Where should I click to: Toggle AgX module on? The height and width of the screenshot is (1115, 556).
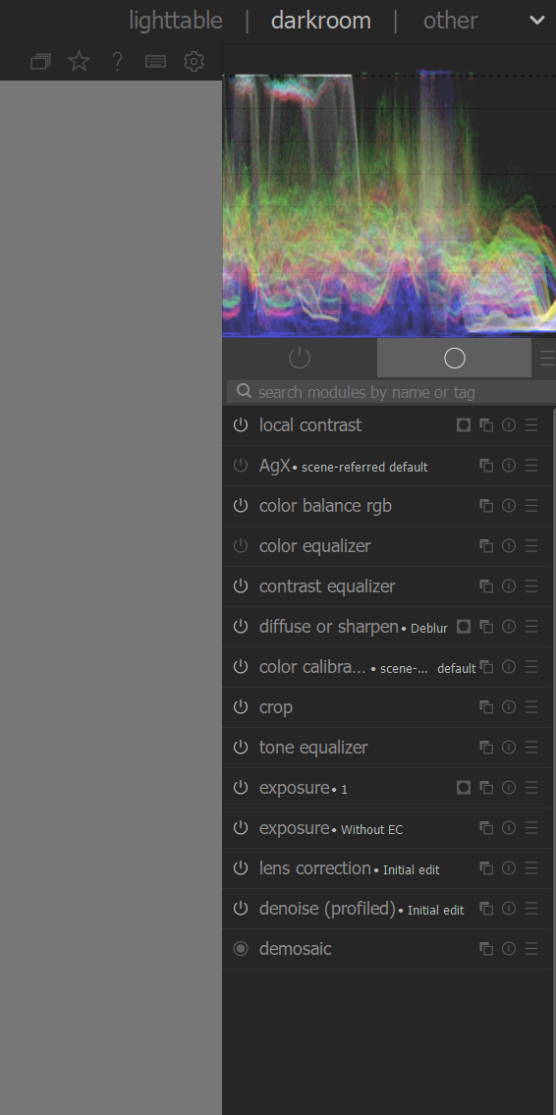click(x=241, y=466)
